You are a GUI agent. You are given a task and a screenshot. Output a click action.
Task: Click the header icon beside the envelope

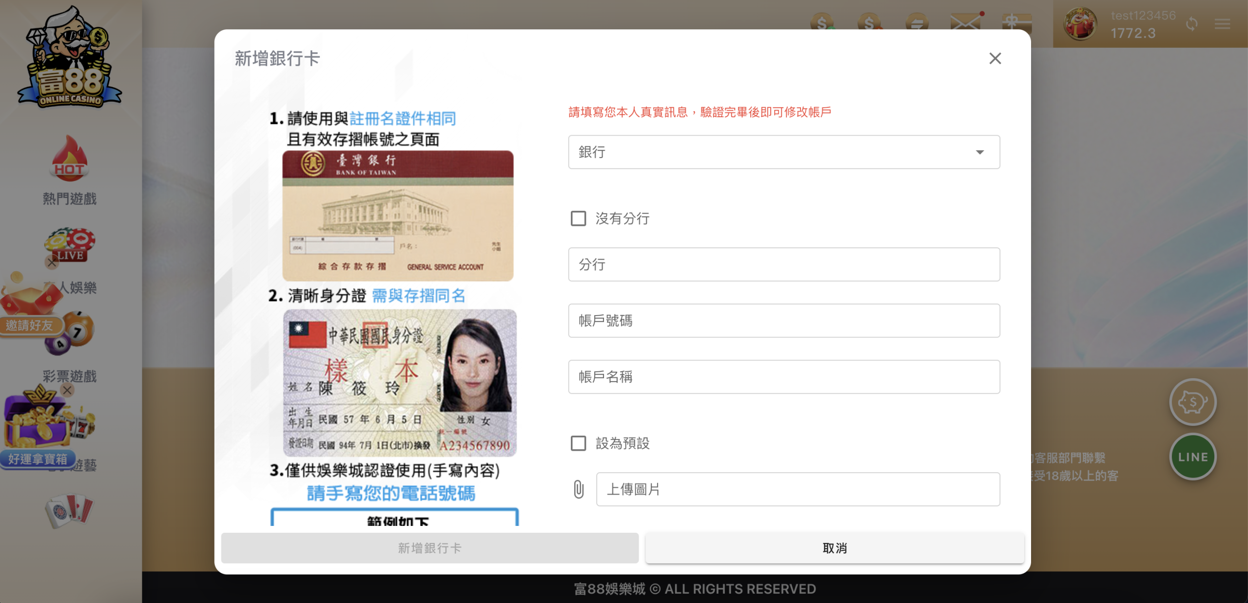coord(1017,22)
